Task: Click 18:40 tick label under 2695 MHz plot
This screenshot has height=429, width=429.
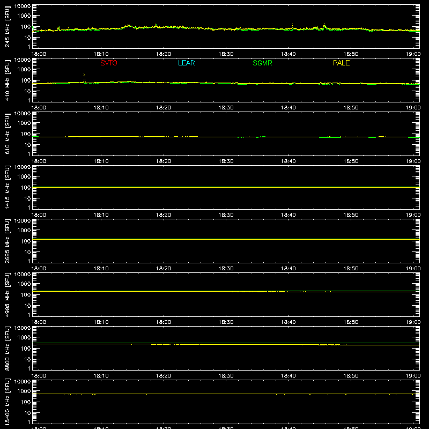Action: point(289,269)
